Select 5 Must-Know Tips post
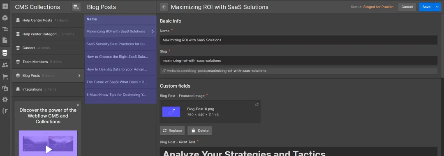This screenshot has height=156, width=444. tap(120, 95)
